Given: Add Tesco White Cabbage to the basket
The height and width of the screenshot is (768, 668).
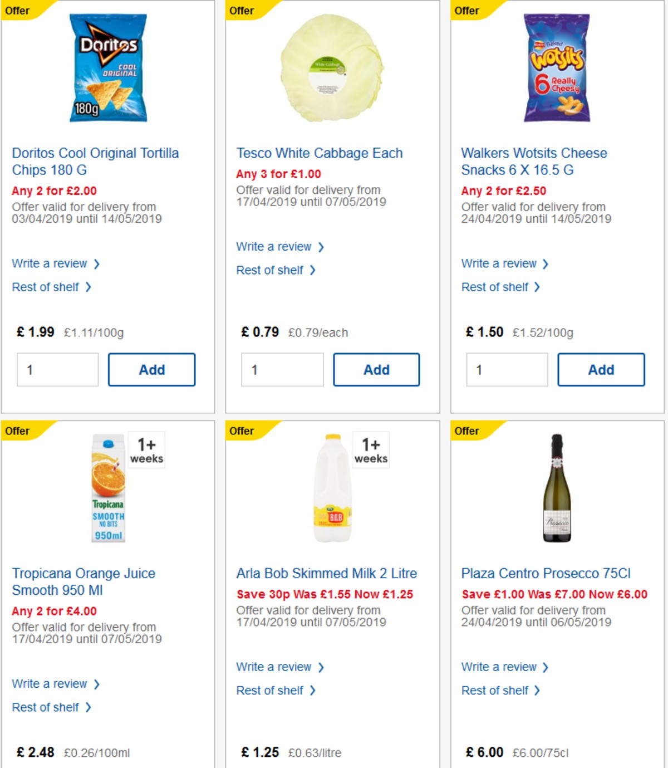Looking at the screenshot, I should click(376, 369).
